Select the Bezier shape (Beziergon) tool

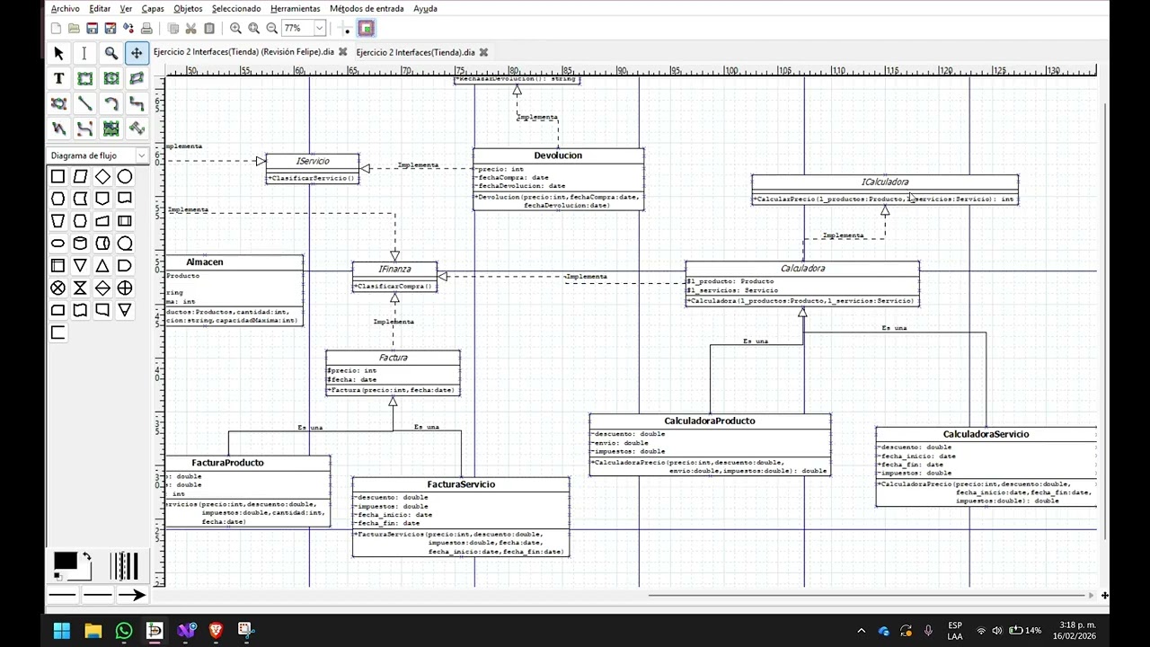pos(58,103)
